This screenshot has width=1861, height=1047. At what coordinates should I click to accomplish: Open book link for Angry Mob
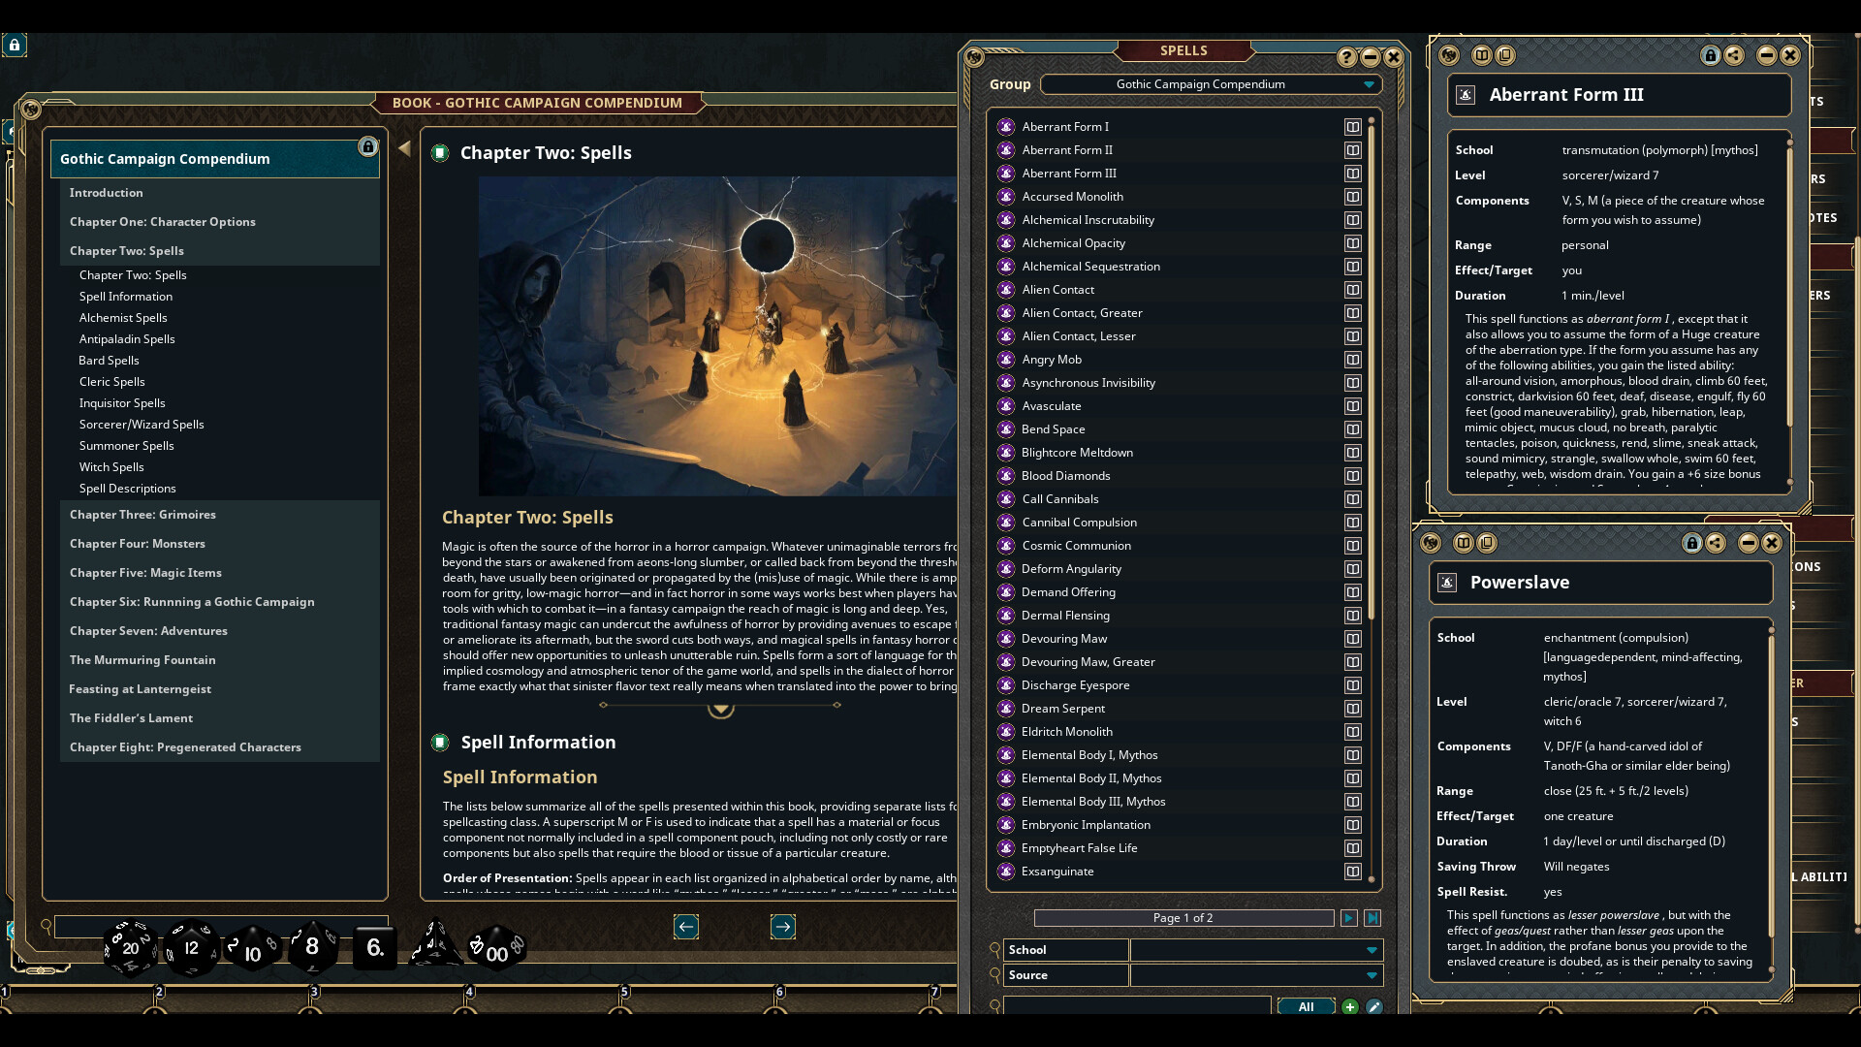pyautogui.click(x=1352, y=360)
